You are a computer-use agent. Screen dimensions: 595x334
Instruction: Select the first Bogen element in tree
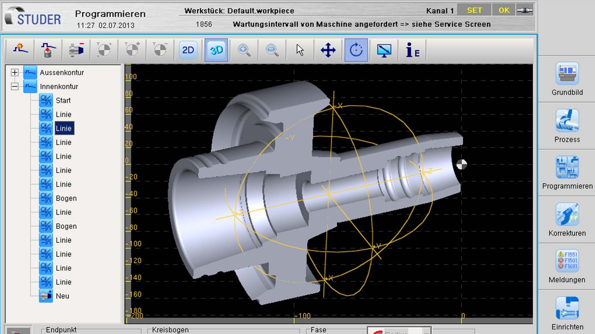point(66,199)
